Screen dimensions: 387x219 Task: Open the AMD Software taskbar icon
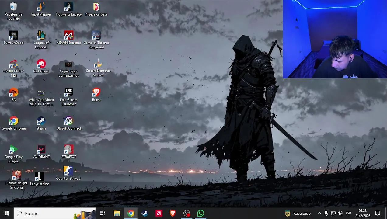159,214
